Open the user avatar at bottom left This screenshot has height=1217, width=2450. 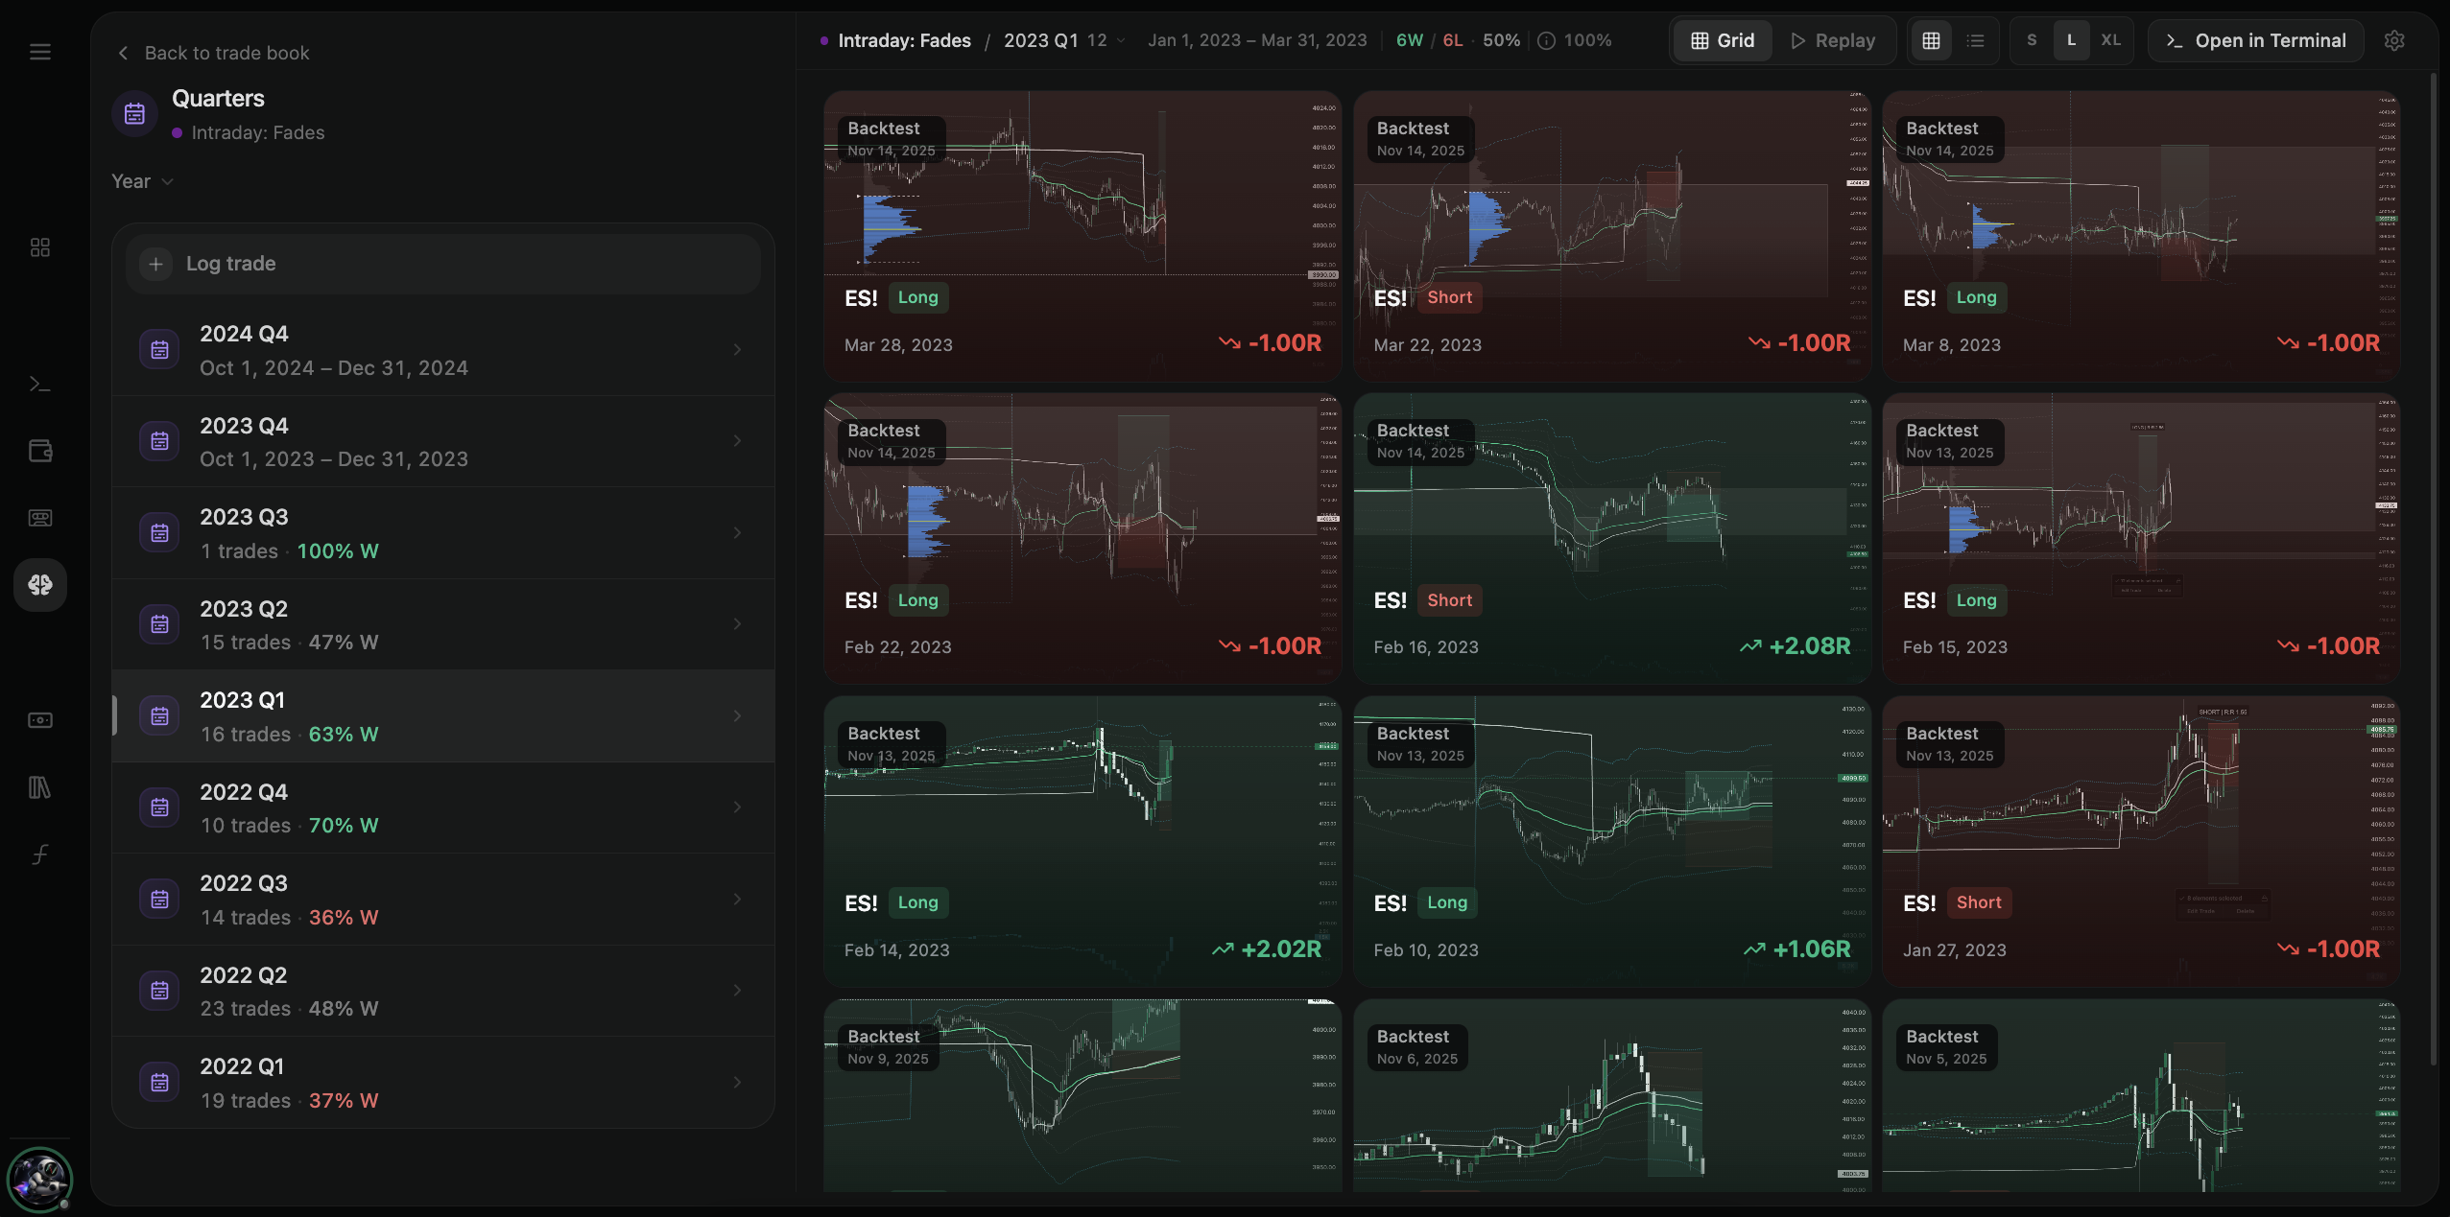click(39, 1180)
